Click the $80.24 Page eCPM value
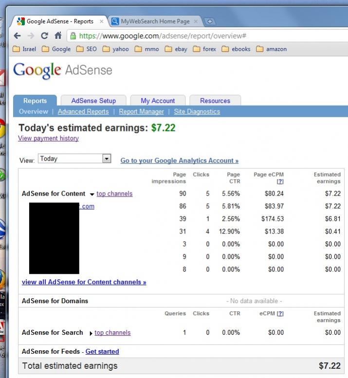 click(274, 194)
